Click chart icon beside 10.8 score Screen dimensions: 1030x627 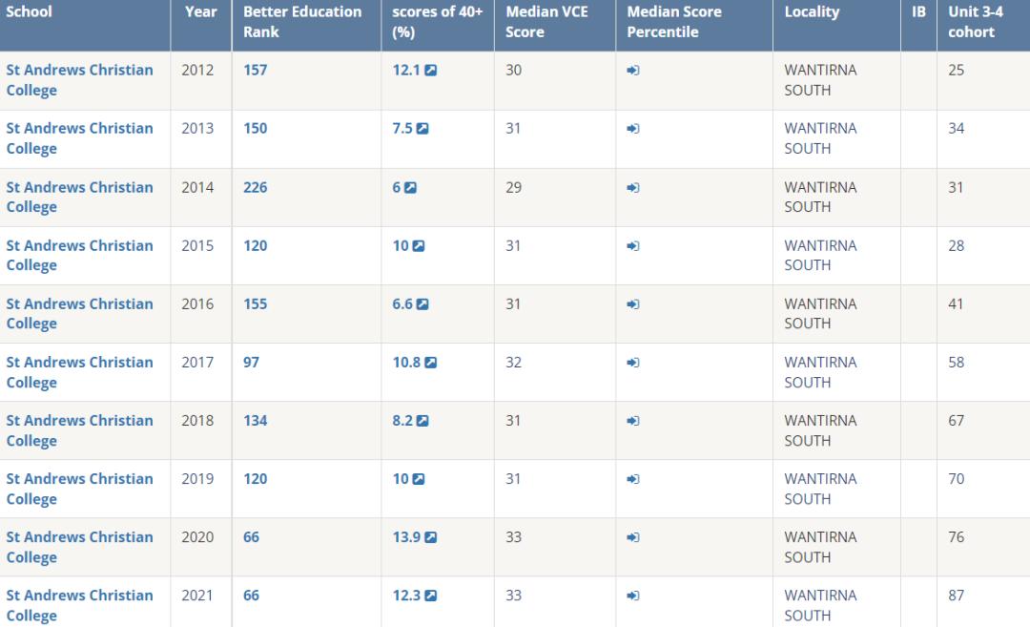coord(431,363)
